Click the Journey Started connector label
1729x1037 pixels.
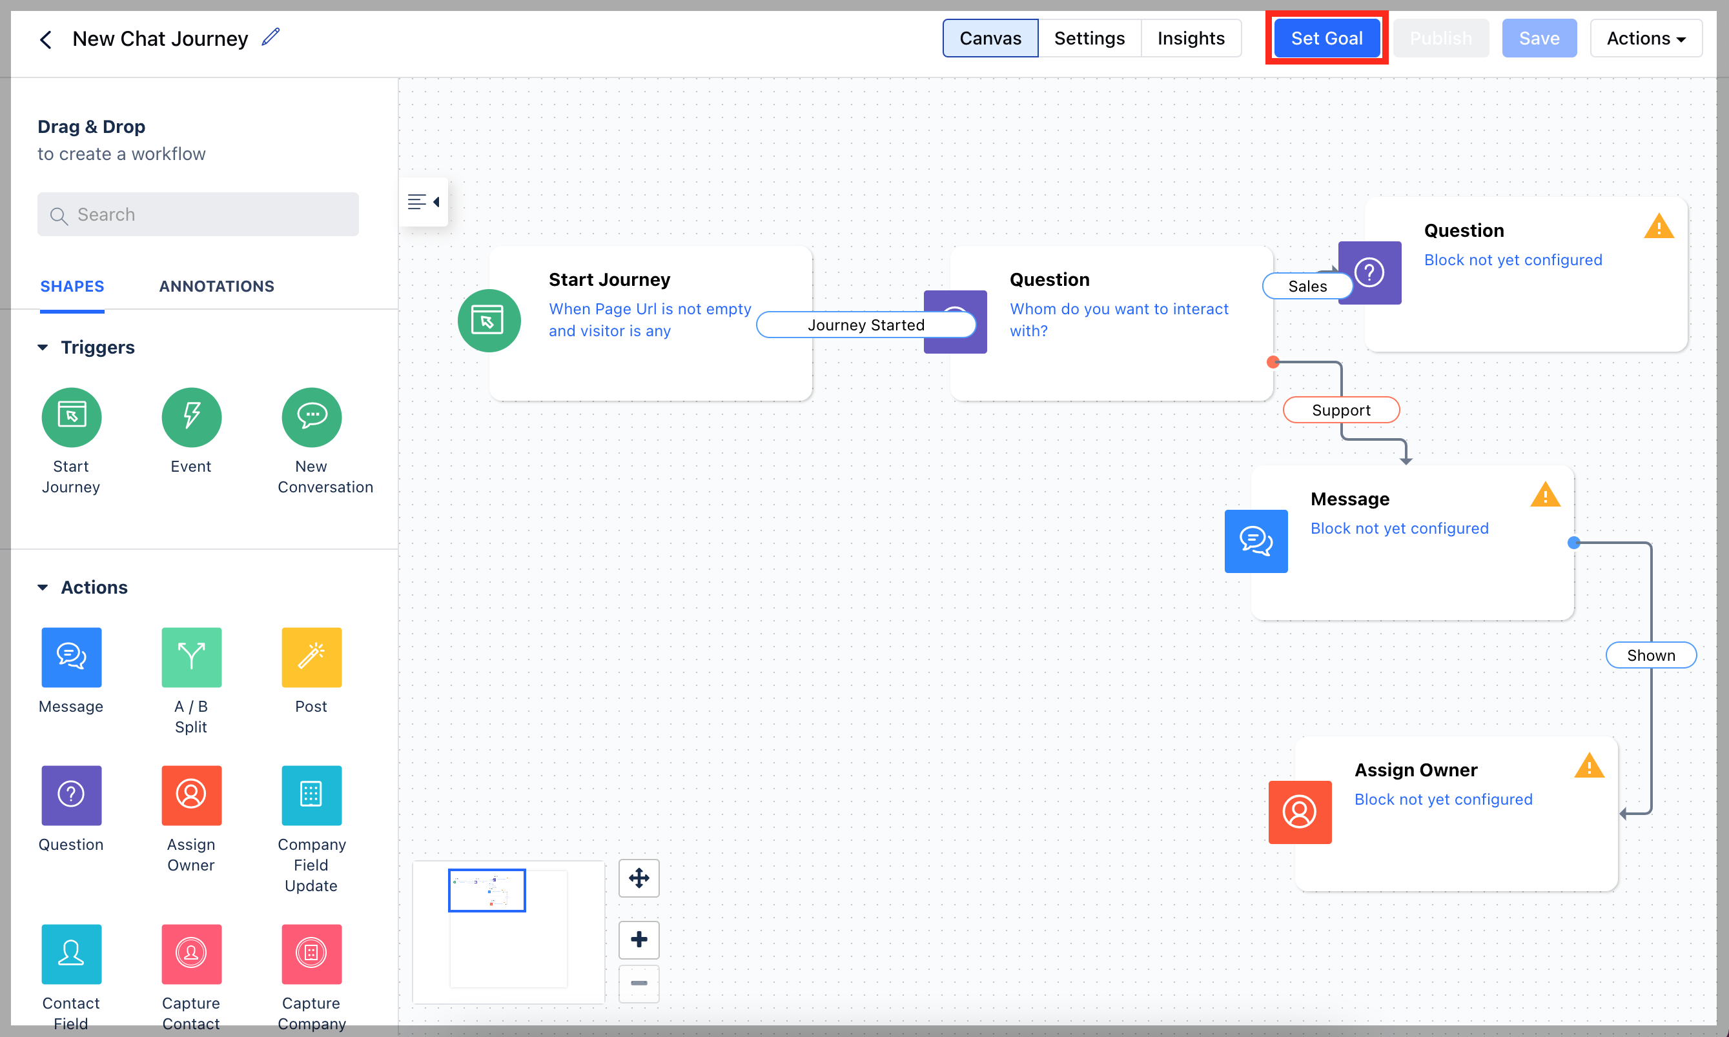[x=866, y=325]
